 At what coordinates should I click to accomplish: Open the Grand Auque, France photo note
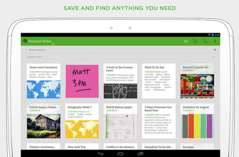44,121
